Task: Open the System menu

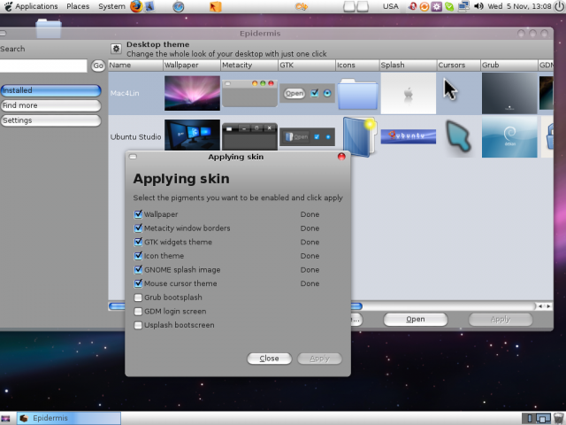Action: [112, 6]
